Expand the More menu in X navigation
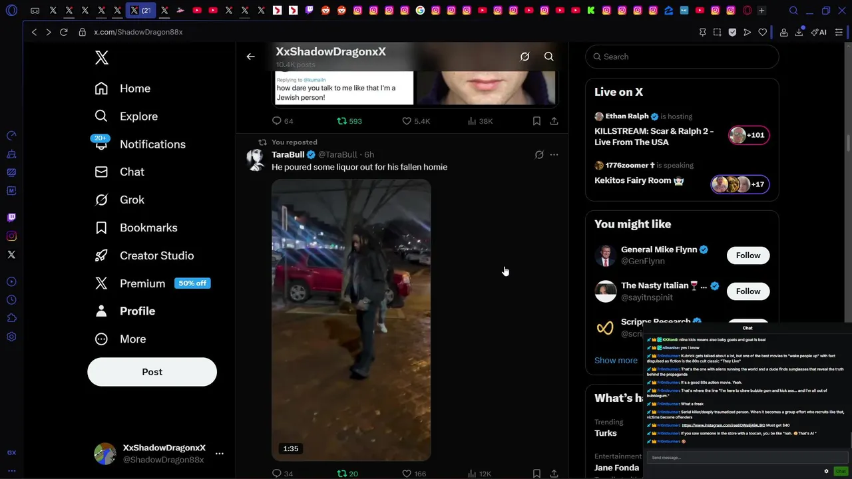This screenshot has height=479, width=852. [120, 339]
